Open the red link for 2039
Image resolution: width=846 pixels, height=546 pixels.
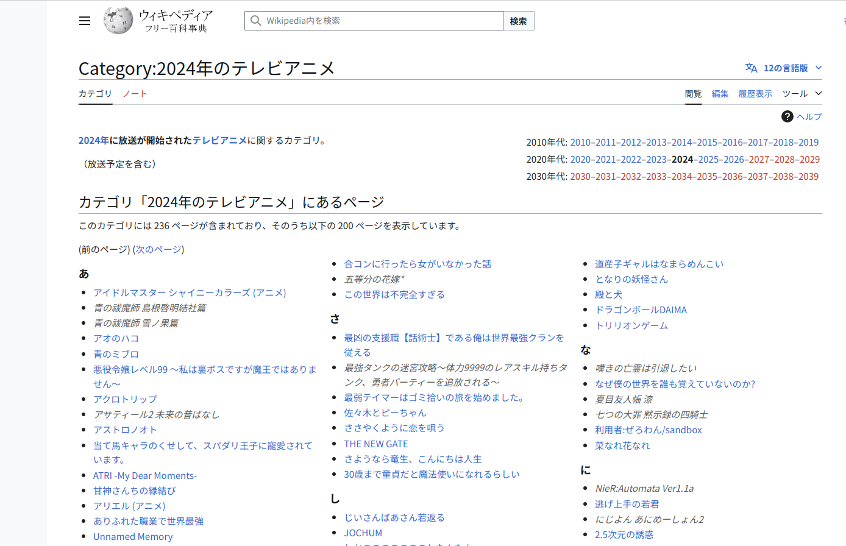click(x=808, y=176)
